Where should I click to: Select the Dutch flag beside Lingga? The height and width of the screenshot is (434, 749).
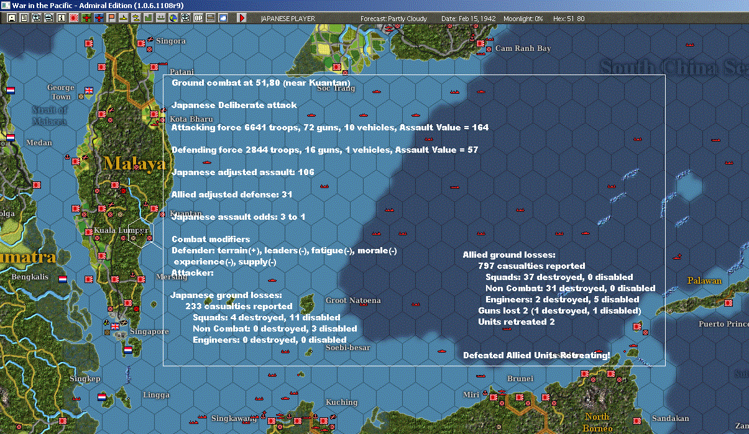point(102,396)
